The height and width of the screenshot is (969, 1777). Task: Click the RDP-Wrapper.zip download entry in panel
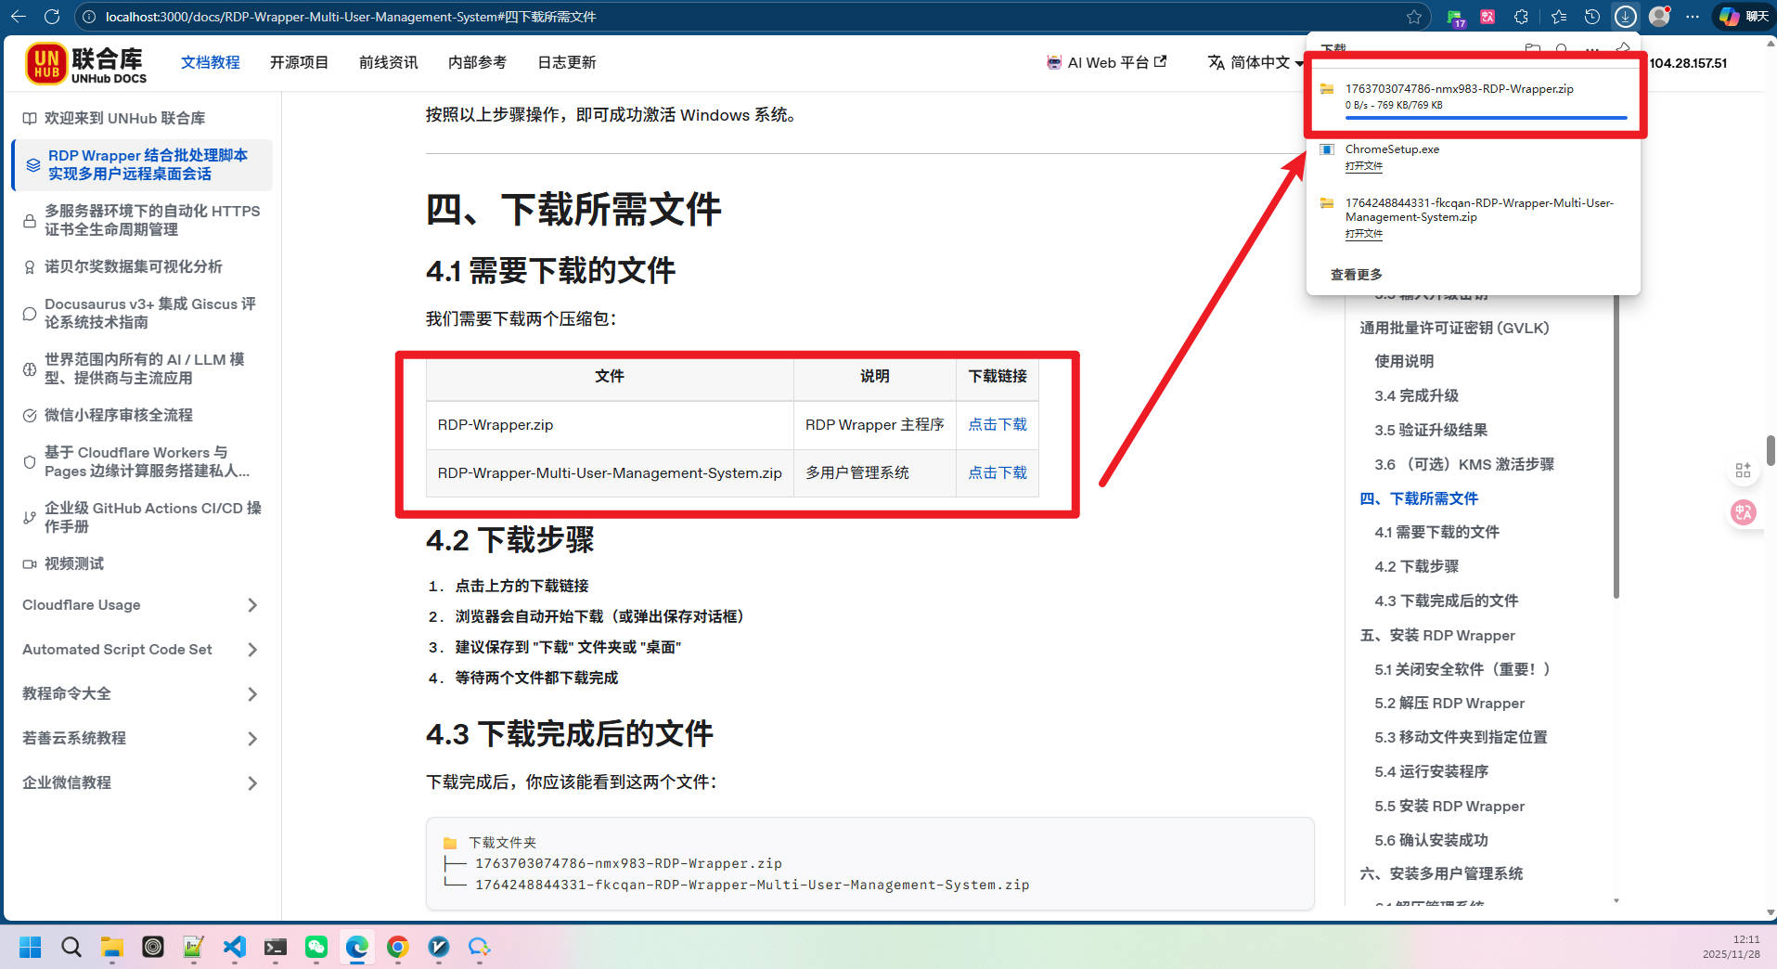coord(1474,97)
